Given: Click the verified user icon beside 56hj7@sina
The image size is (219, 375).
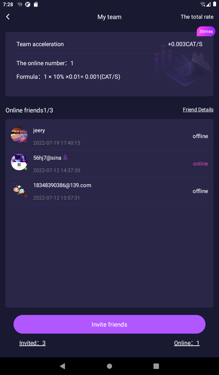Looking at the screenshot, I should 66,157.
